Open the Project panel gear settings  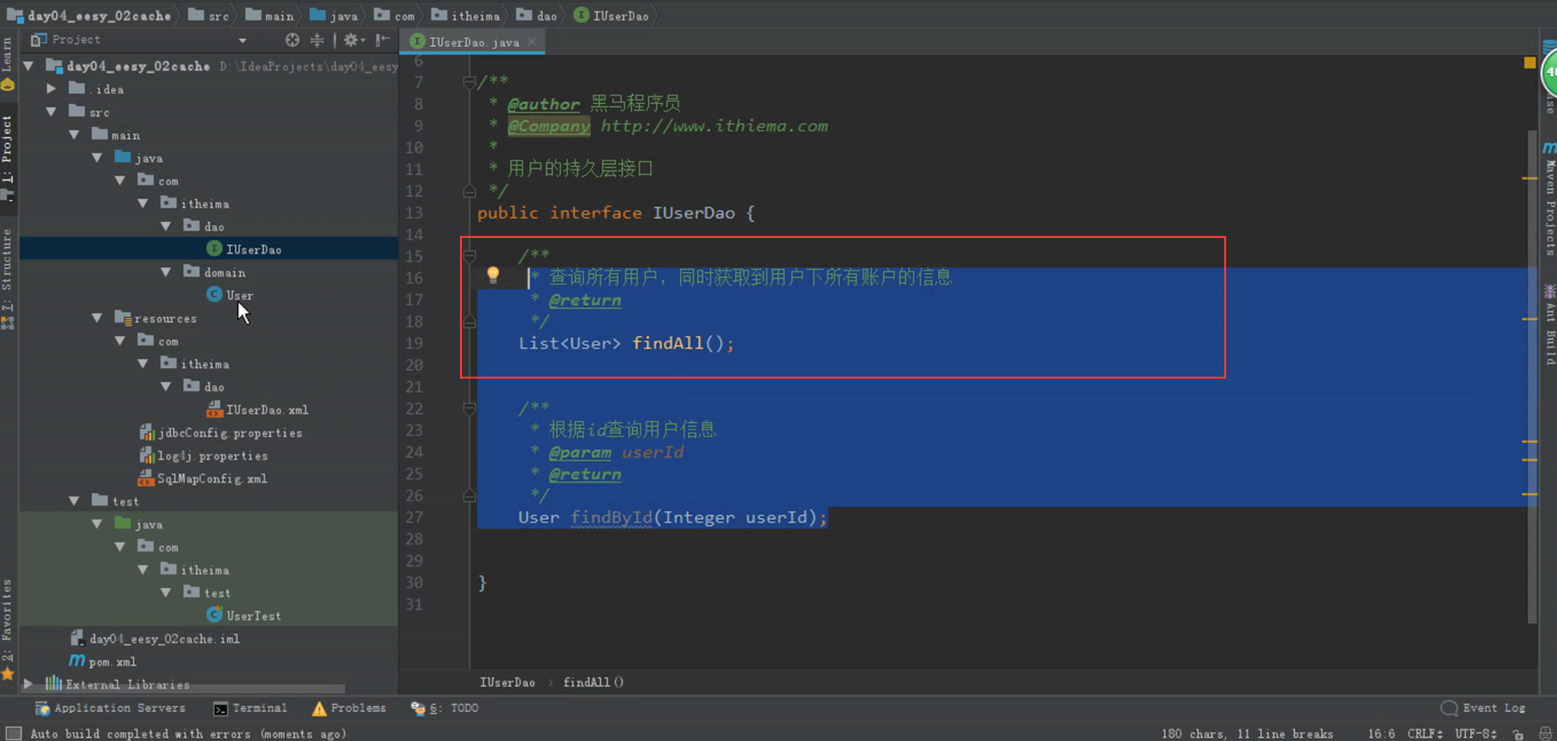tap(352, 40)
